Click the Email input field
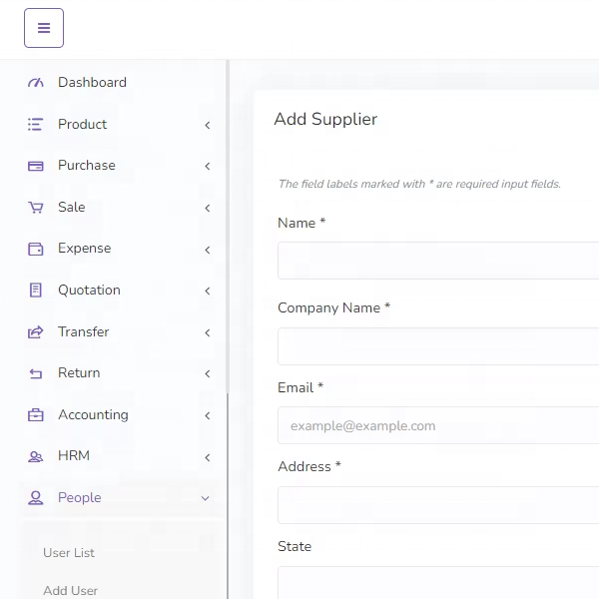The width and height of the screenshot is (599, 599). click(x=439, y=425)
